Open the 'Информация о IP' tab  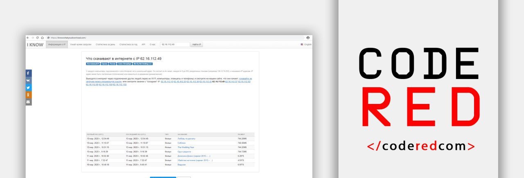[56, 44]
